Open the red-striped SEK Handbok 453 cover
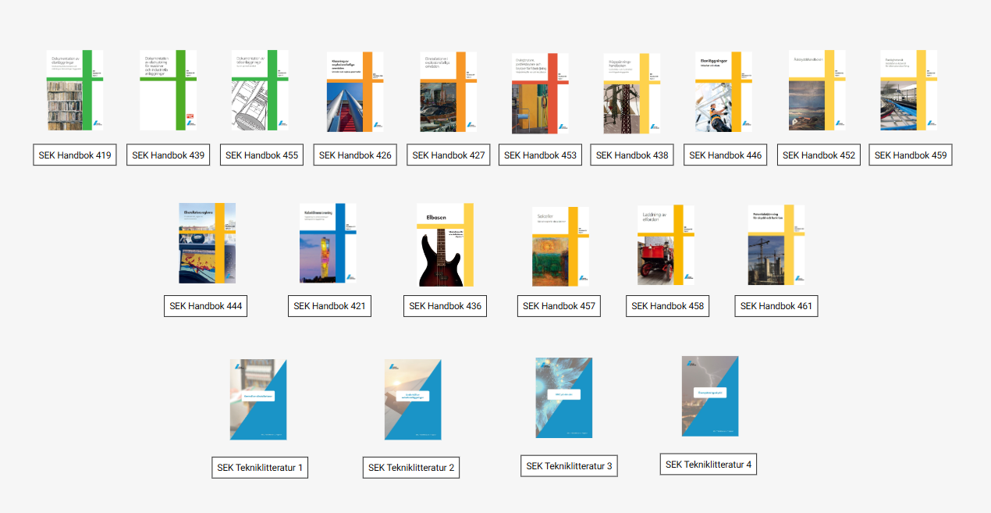Viewport: 991px width, 513px height. [x=540, y=93]
